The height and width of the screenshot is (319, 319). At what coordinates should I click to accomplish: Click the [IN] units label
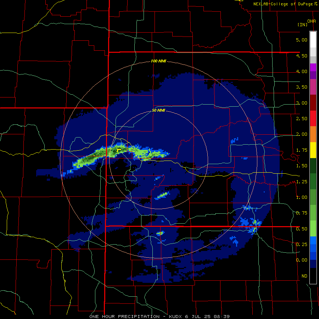(x=302, y=24)
